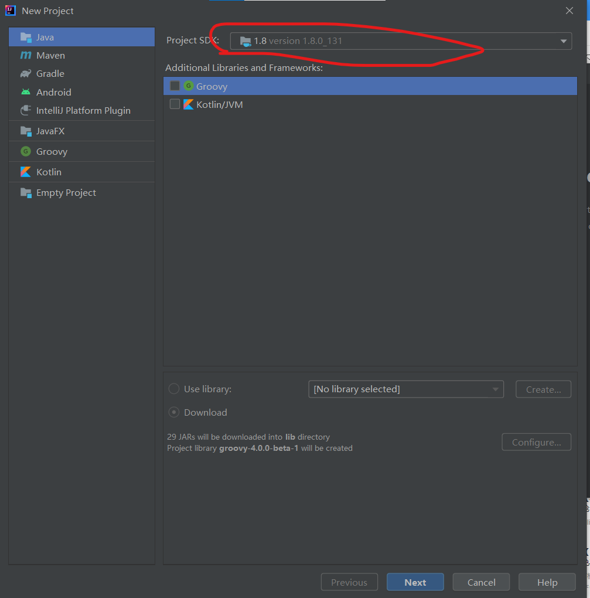This screenshot has height=598, width=590.
Task: Click the Kotlin logo icon in sidebar
Action: pos(26,172)
